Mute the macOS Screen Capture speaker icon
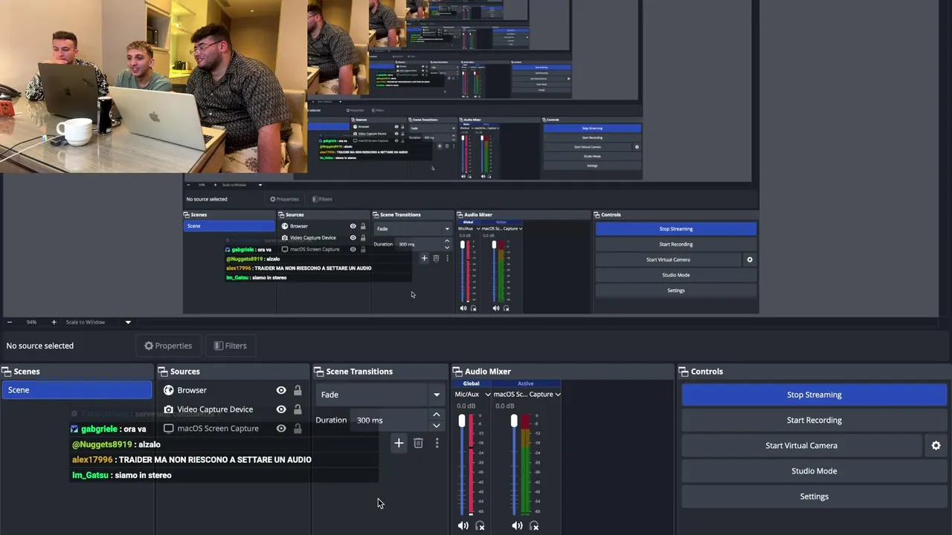Viewport: 952px width, 535px height. click(517, 526)
